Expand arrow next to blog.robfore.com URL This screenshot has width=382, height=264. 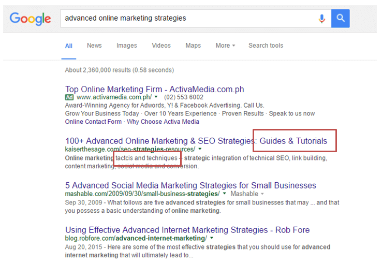click(x=212, y=238)
